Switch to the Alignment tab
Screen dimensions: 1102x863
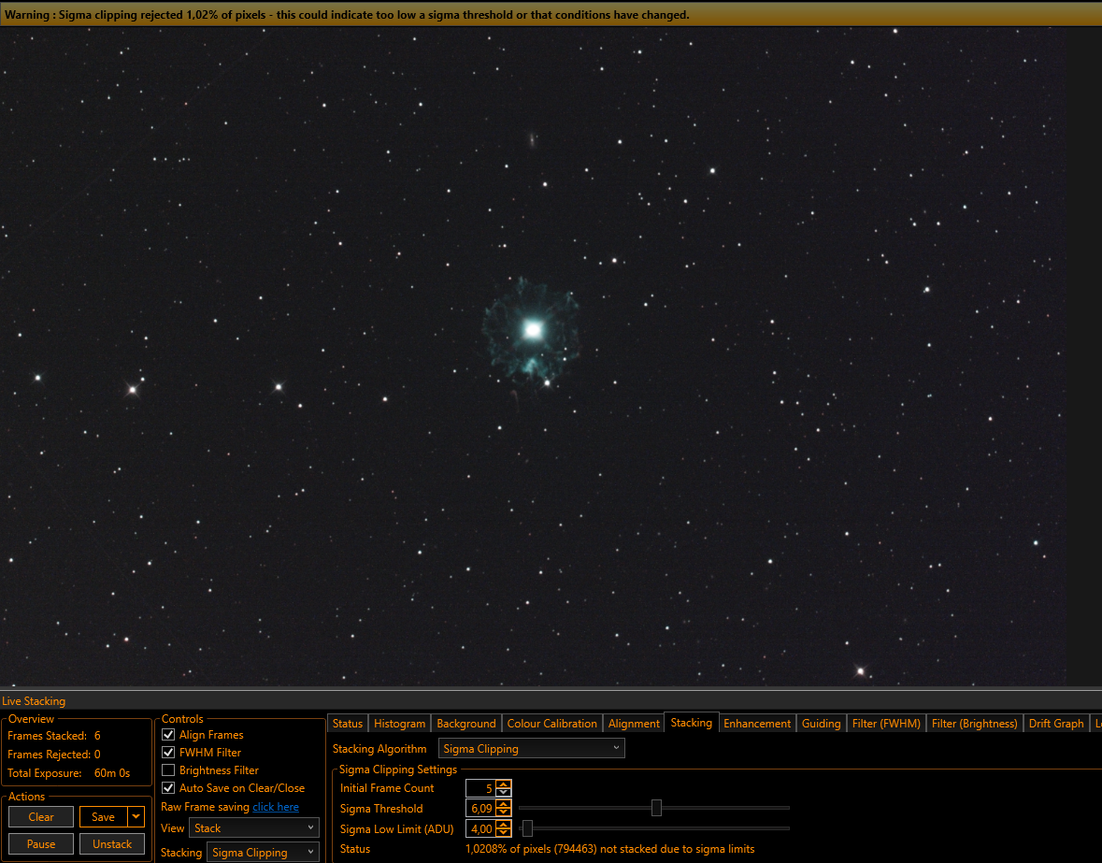pyautogui.click(x=634, y=723)
